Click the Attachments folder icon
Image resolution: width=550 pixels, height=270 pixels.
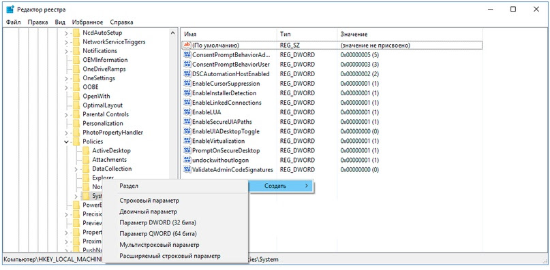coord(86,160)
